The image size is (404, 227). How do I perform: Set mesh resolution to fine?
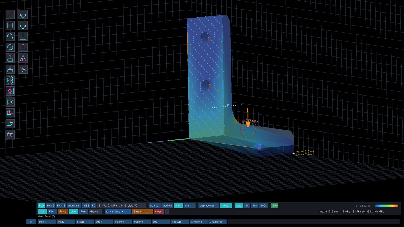point(178,205)
